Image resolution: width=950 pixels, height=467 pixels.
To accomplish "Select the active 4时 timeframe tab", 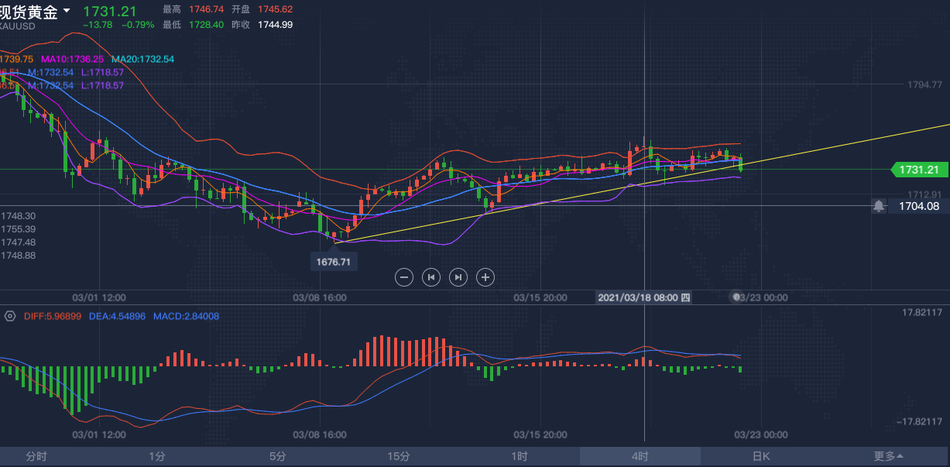I will click(640, 456).
